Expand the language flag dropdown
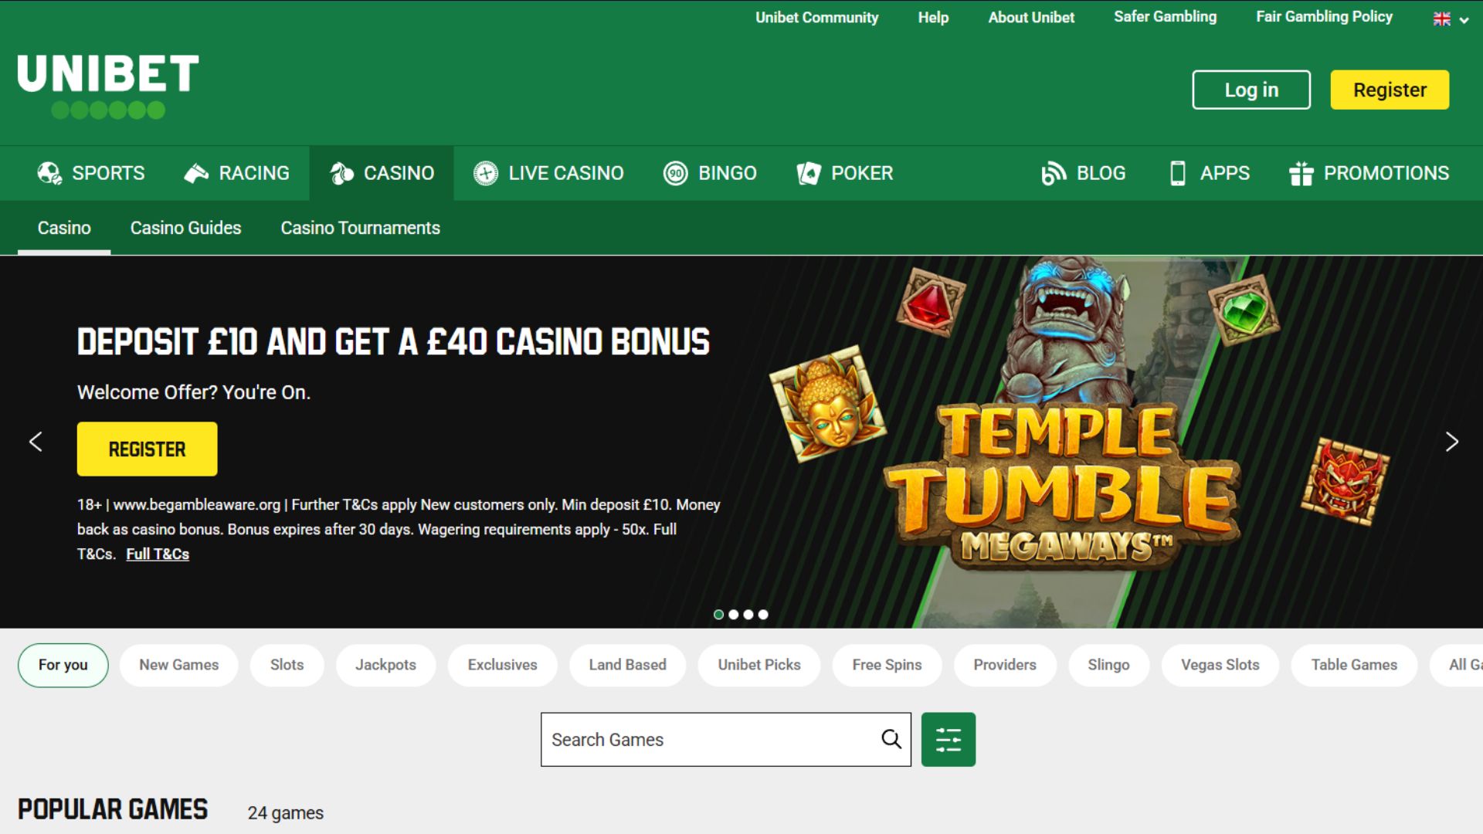Viewport: 1483px width, 834px height. tap(1451, 19)
